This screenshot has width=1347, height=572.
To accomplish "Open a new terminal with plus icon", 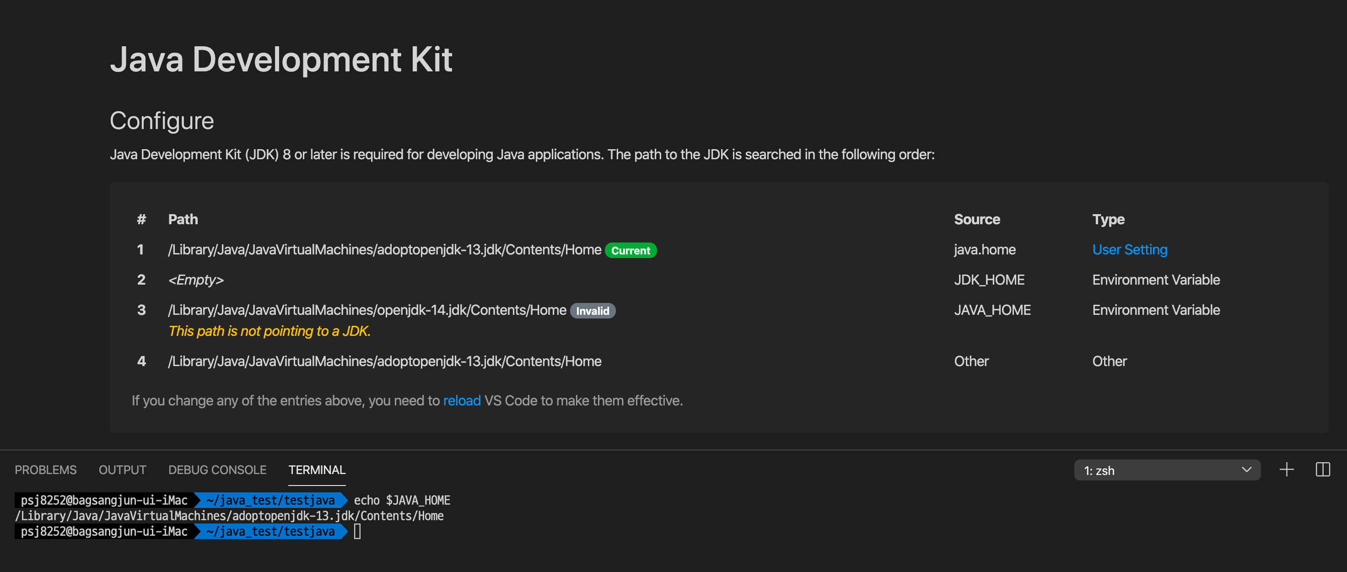I will [1286, 469].
